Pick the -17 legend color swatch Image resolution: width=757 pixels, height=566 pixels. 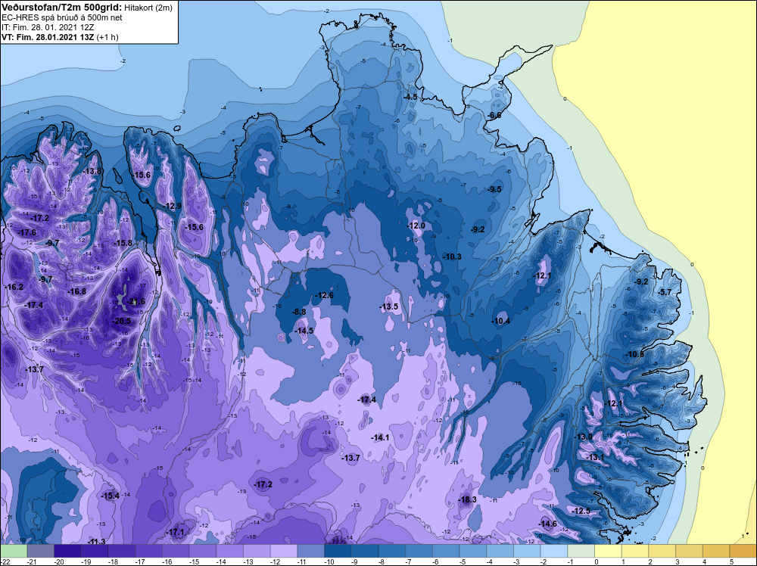pos(148,551)
